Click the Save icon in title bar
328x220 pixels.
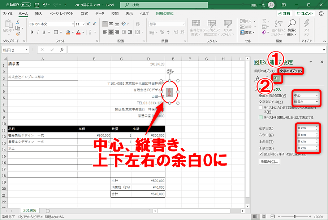tap(37, 5)
